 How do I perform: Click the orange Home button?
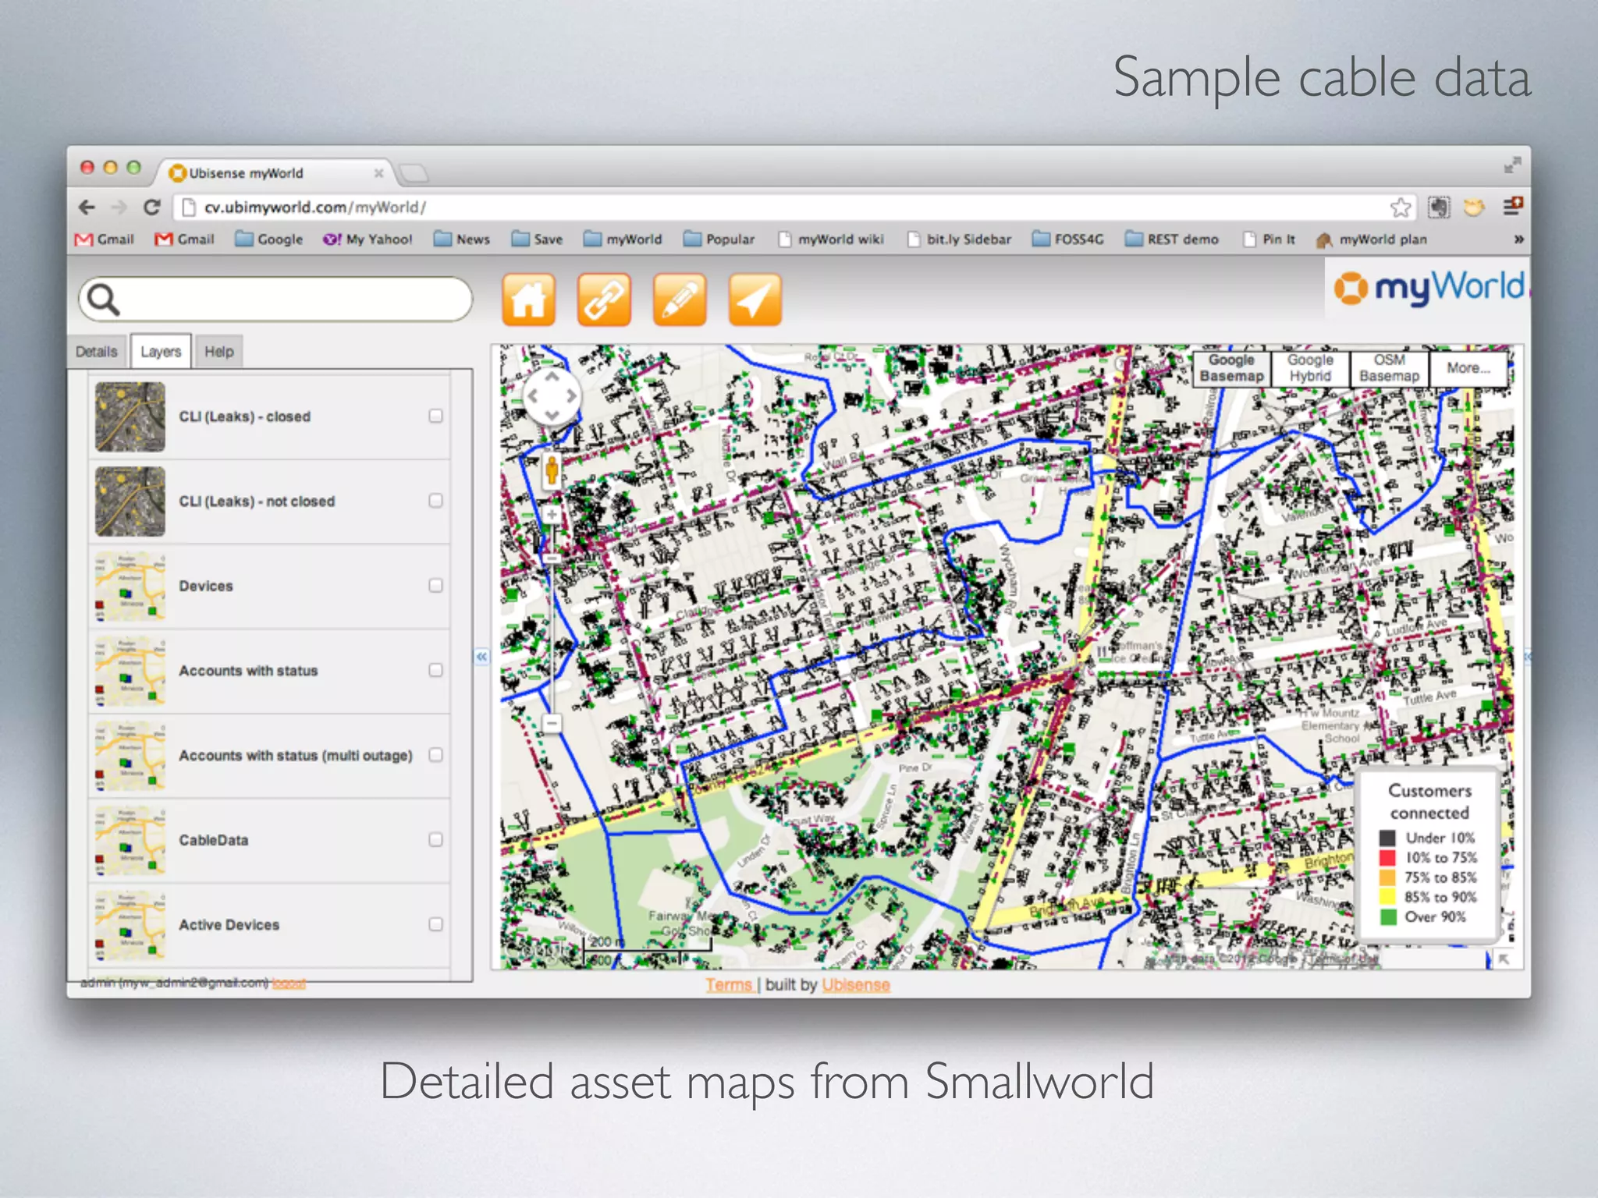[x=529, y=299]
